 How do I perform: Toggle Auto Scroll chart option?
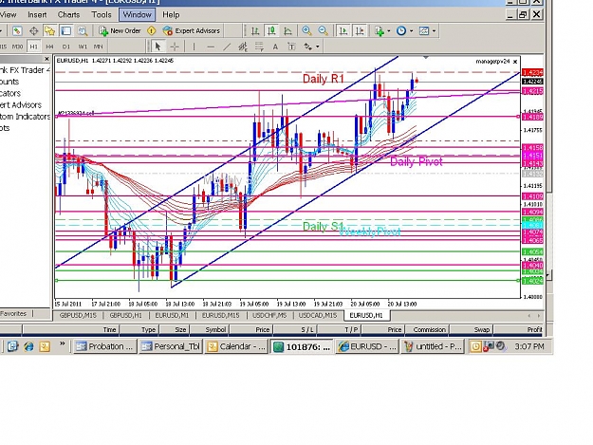(343, 31)
